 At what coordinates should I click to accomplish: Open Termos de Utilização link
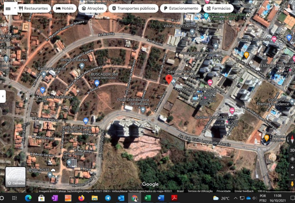click(200, 191)
